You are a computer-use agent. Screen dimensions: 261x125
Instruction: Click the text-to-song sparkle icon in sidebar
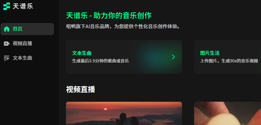coord(7,58)
